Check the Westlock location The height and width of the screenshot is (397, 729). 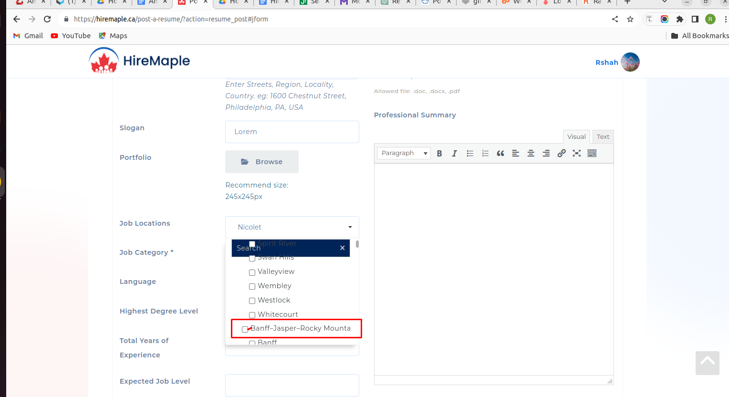[x=252, y=301]
